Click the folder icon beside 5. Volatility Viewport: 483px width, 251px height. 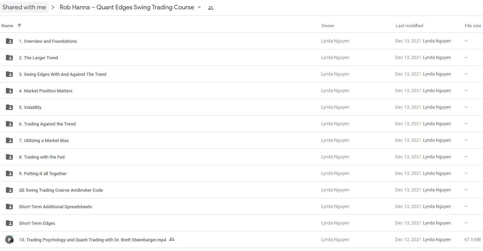click(x=9, y=107)
